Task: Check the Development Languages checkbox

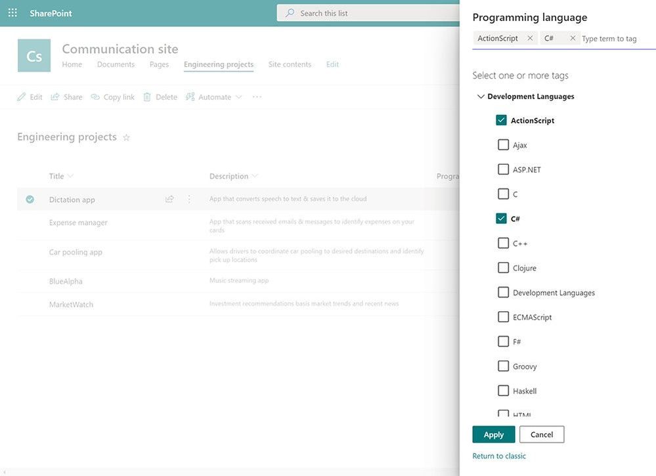Action: coord(503,292)
